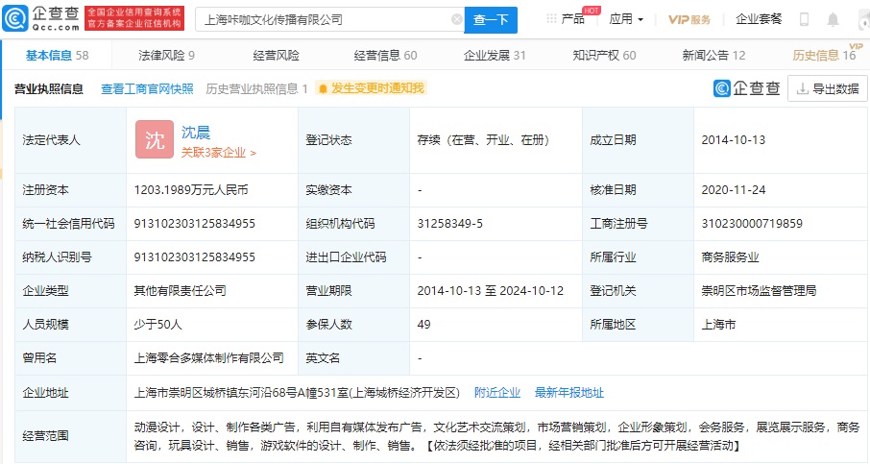Click the mobile phone icon
The height and width of the screenshot is (464, 870).
click(x=804, y=19)
